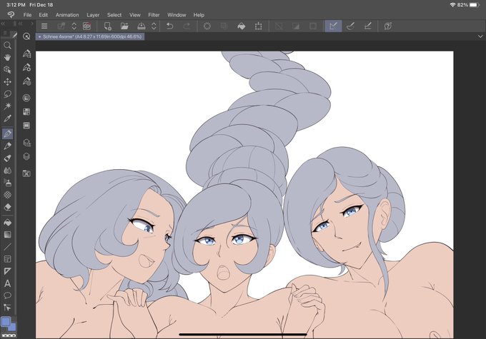Open the Sub Tool palette icon

point(26,54)
